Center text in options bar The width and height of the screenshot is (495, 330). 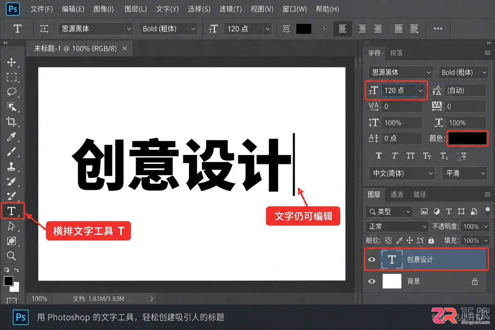[x=362, y=29]
